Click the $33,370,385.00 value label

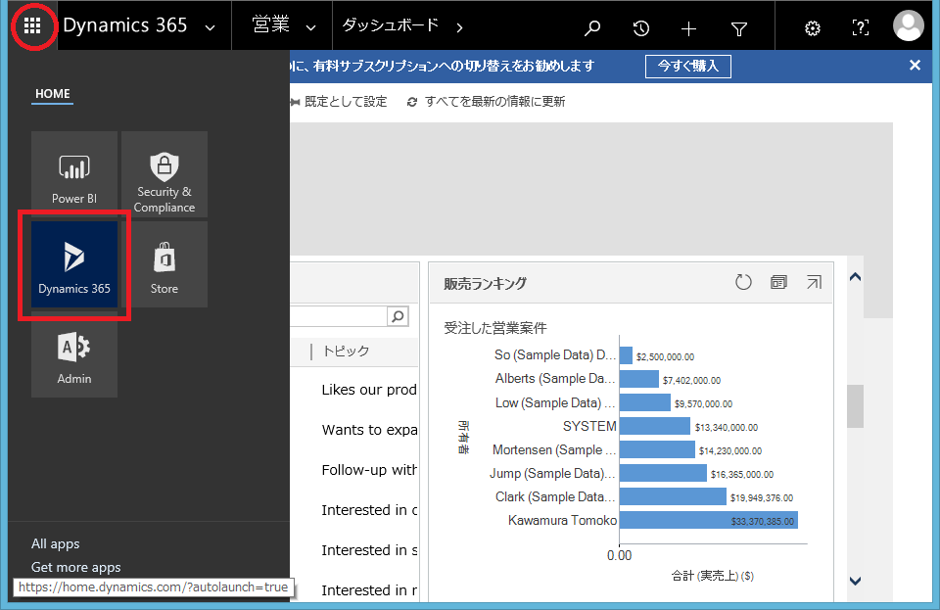point(763,521)
